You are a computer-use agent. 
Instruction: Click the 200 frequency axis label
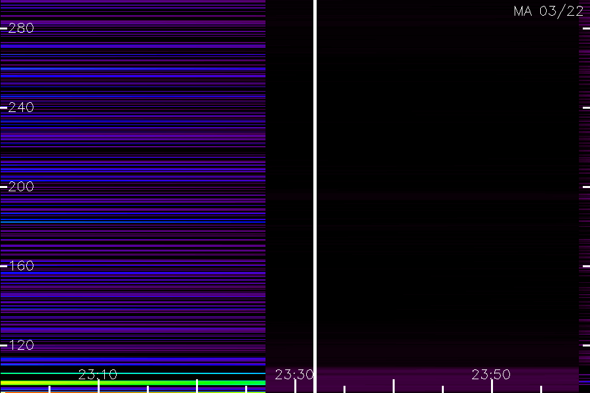pos(21,187)
